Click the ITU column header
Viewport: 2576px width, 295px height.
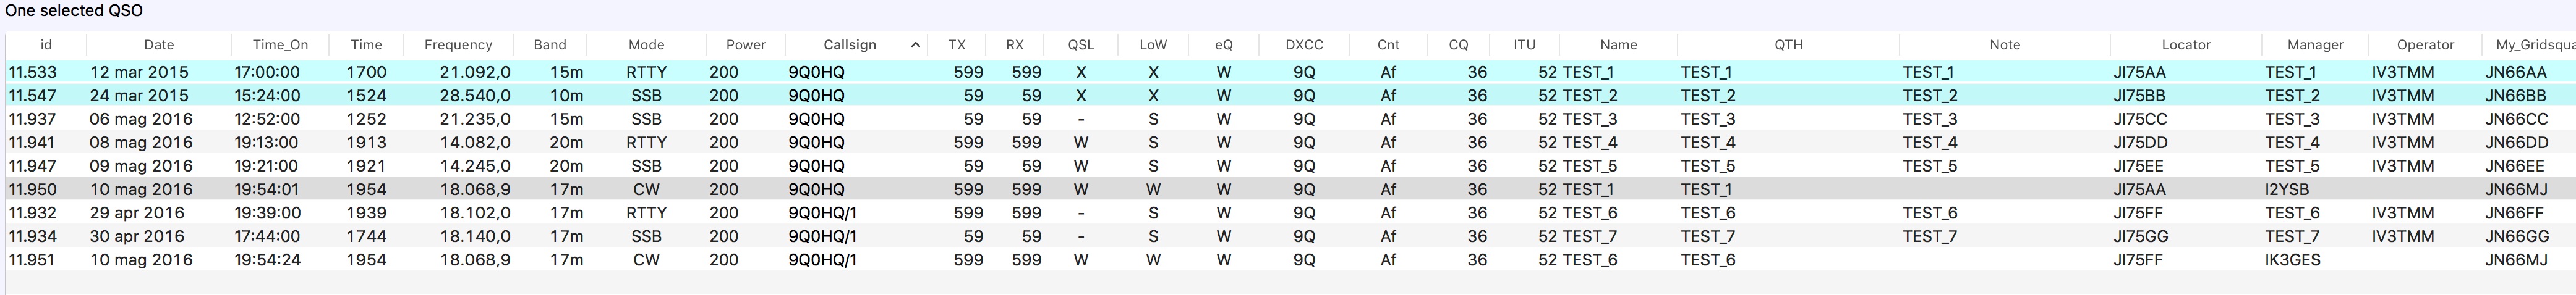pyautogui.click(x=1524, y=45)
